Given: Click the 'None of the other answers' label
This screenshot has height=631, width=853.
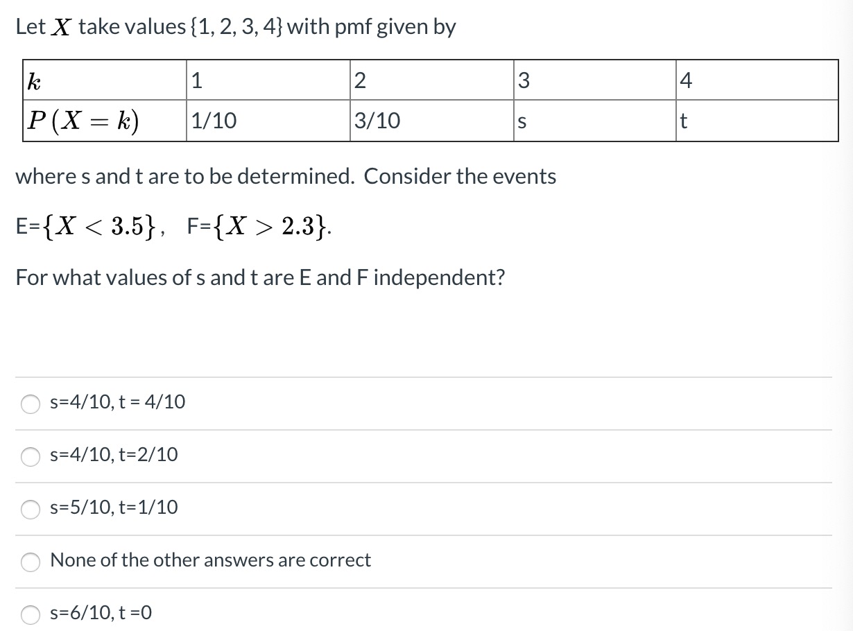Looking at the screenshot, I should (211, 560).
